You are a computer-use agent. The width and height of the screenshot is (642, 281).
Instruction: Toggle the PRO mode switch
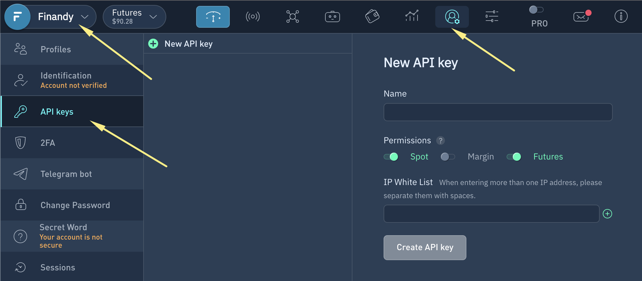point(536,10)
